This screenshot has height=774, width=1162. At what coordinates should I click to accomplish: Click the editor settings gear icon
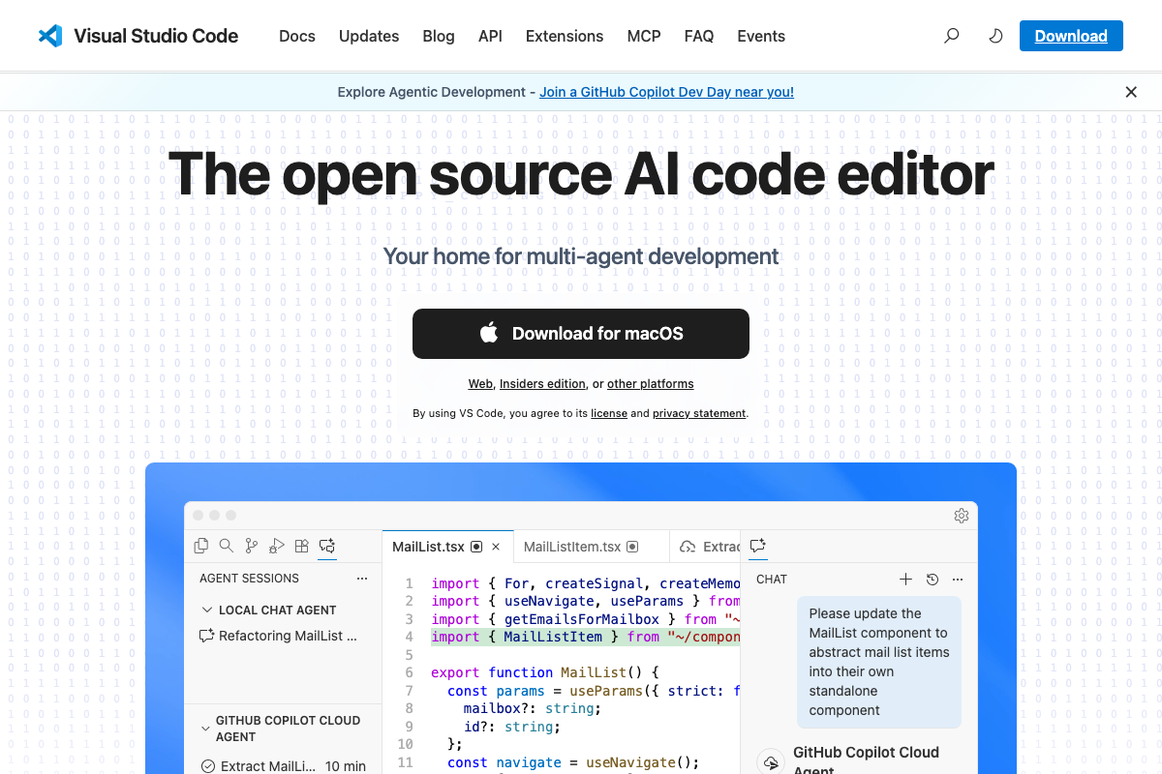click(x=962, y=516)
